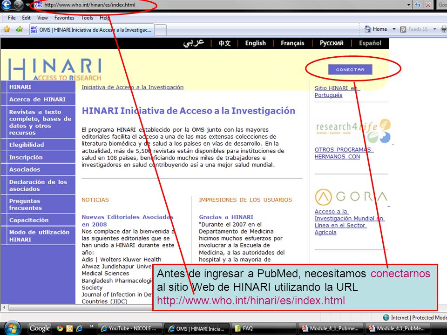Open the recent pages dropdown arrow
447x335 pixels.
tap(27, 5)
